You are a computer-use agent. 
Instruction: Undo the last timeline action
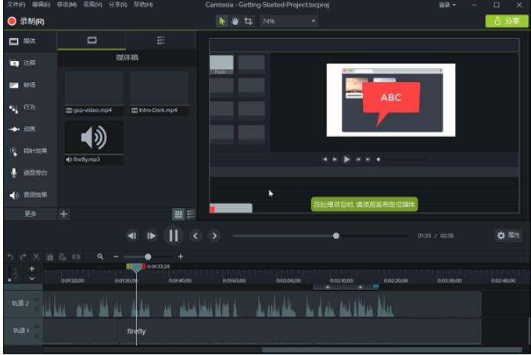(10, 257)
